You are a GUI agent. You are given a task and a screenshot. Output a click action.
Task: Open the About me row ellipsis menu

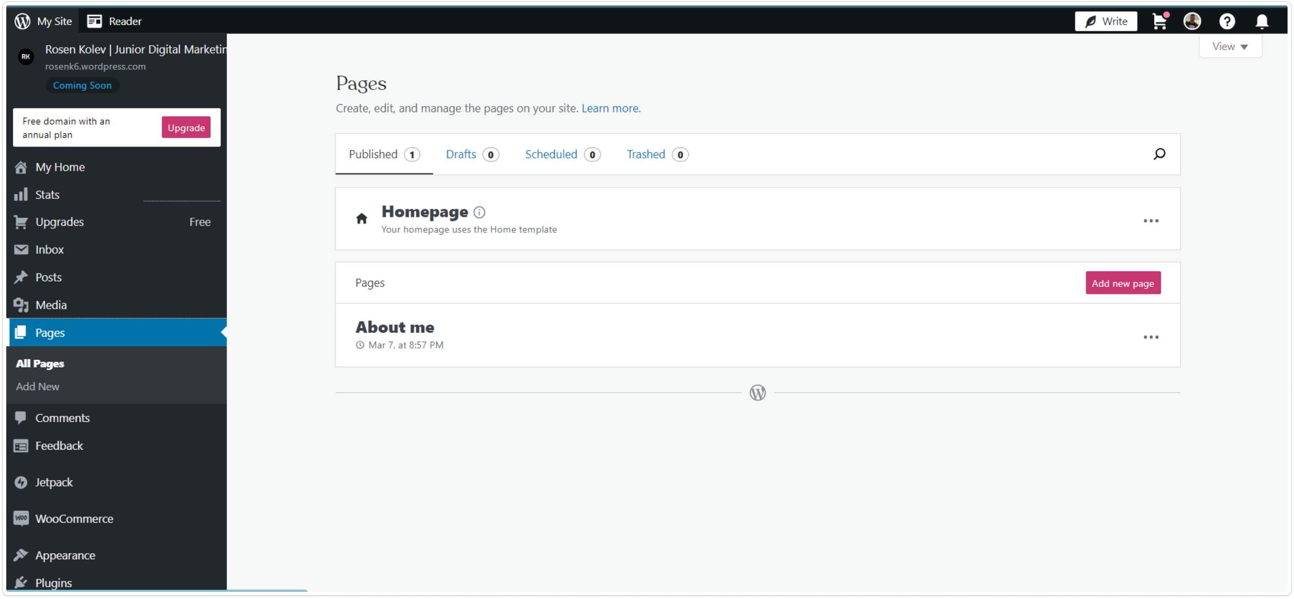point(1151,337)
